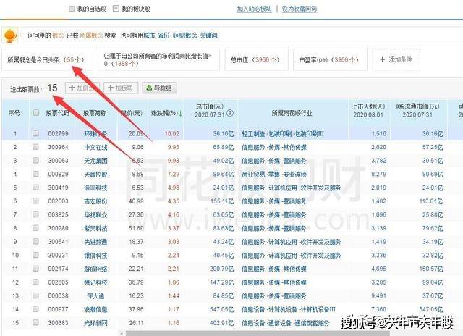Tick the checkbox for 000829 天音控股
Image resolution: width=463 pixels, height=336 pixels.
pos(35,174)
